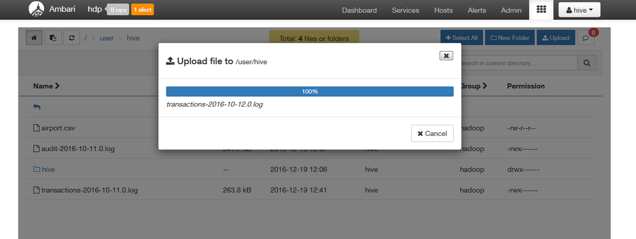Open the Services menu item
The image size is (636, 239).
pyautogui.click(x=405, y=10)
